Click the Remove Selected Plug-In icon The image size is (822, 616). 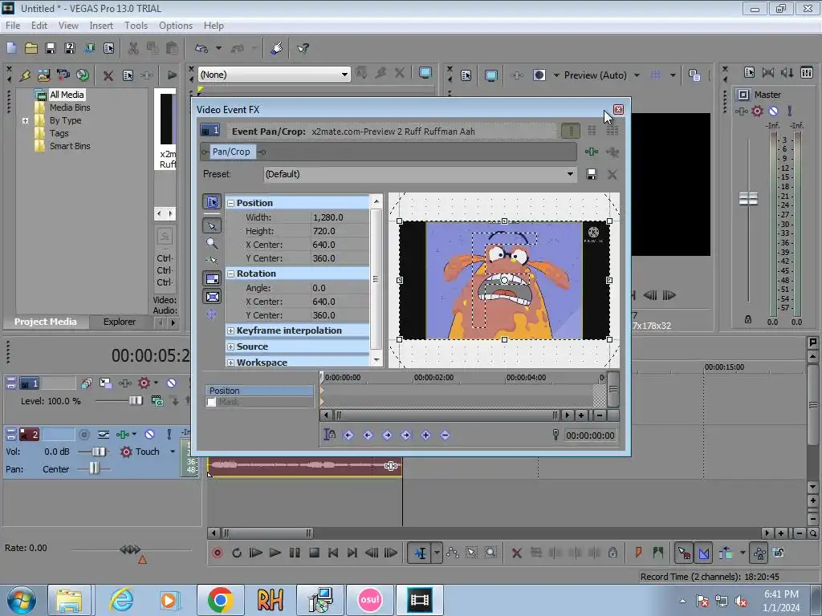coord(612,152)
